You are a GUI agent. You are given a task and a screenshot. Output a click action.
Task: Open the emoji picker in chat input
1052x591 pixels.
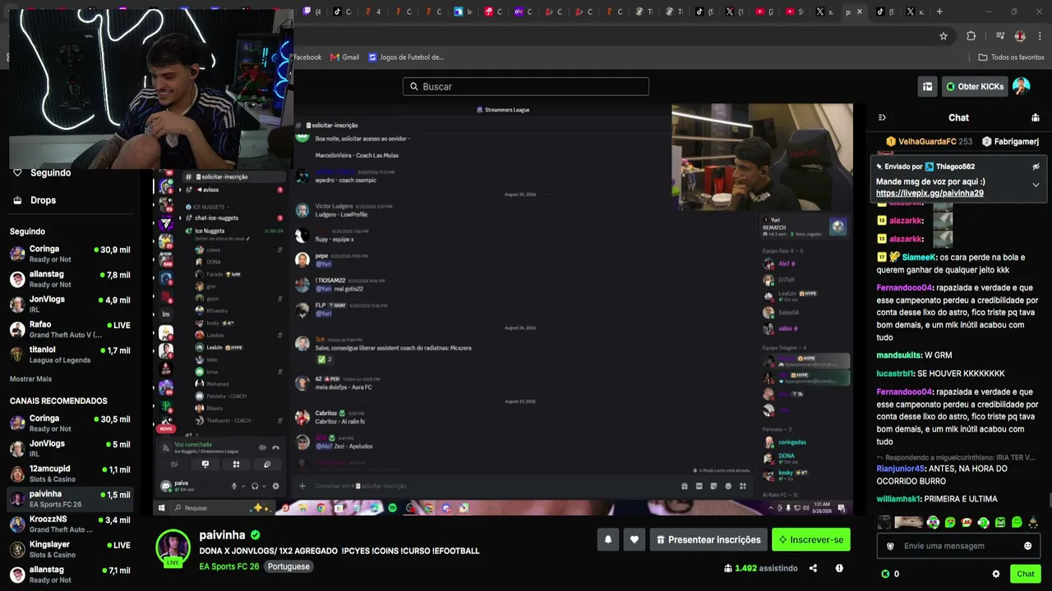(1027, 547)
